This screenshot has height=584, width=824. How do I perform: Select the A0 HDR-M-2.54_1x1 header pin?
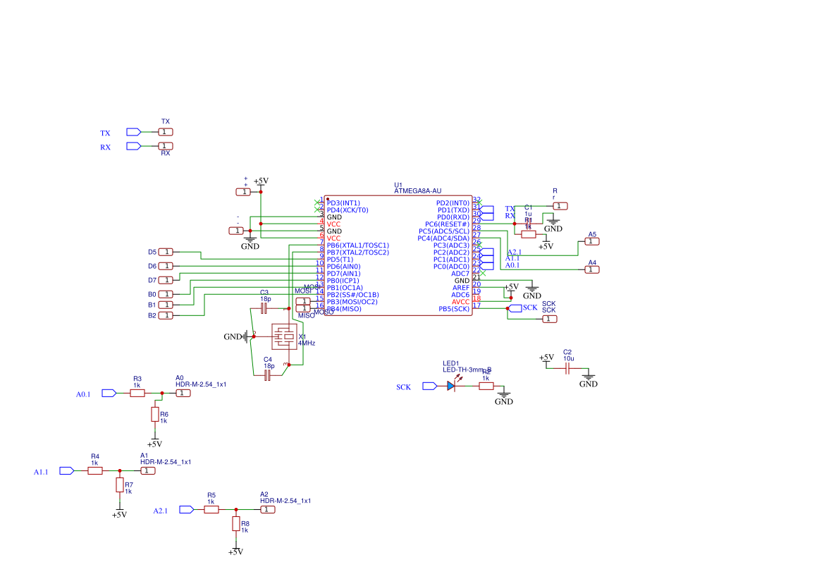click(183, 393)
